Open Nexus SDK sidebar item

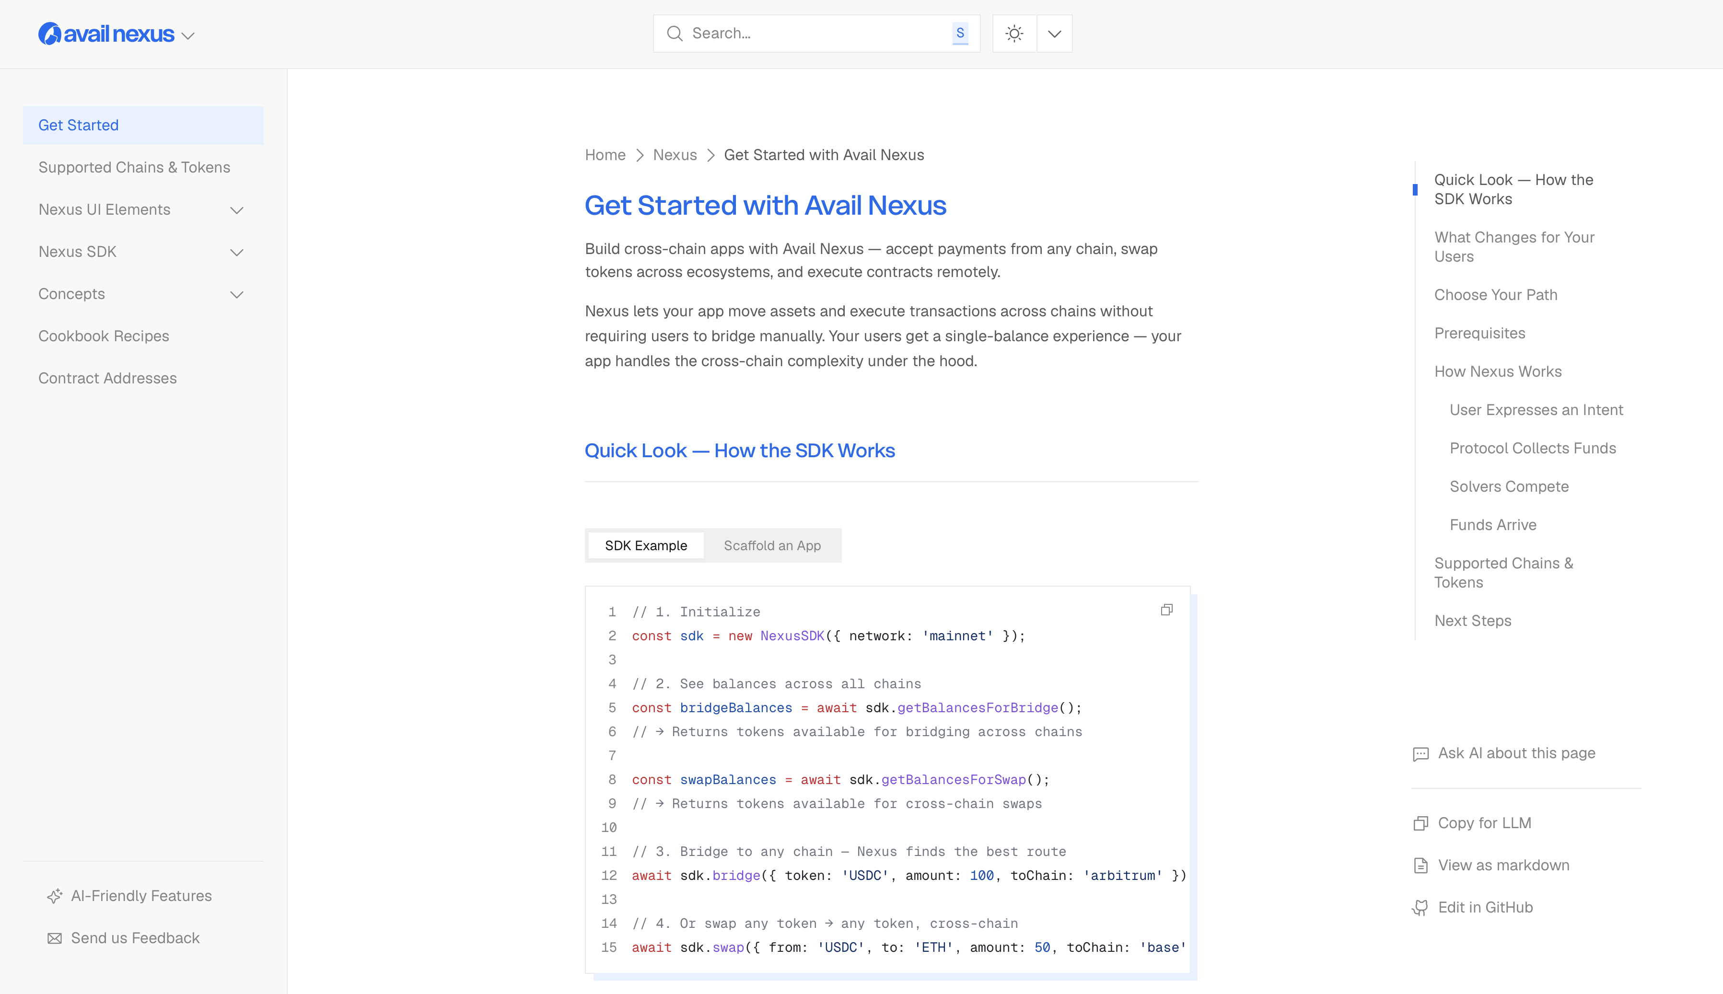pos(77,252)
